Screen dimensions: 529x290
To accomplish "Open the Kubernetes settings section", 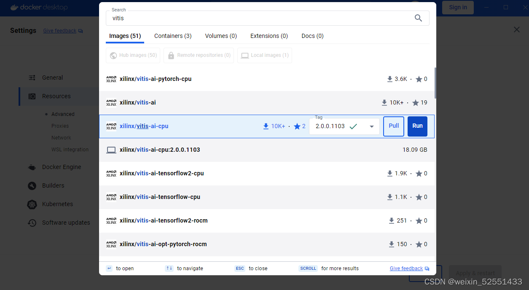I will 57,204.
